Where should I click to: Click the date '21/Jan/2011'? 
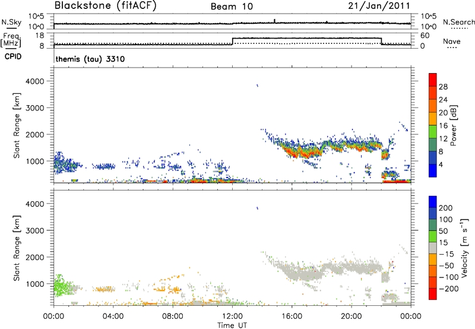[x=379, y=6]
